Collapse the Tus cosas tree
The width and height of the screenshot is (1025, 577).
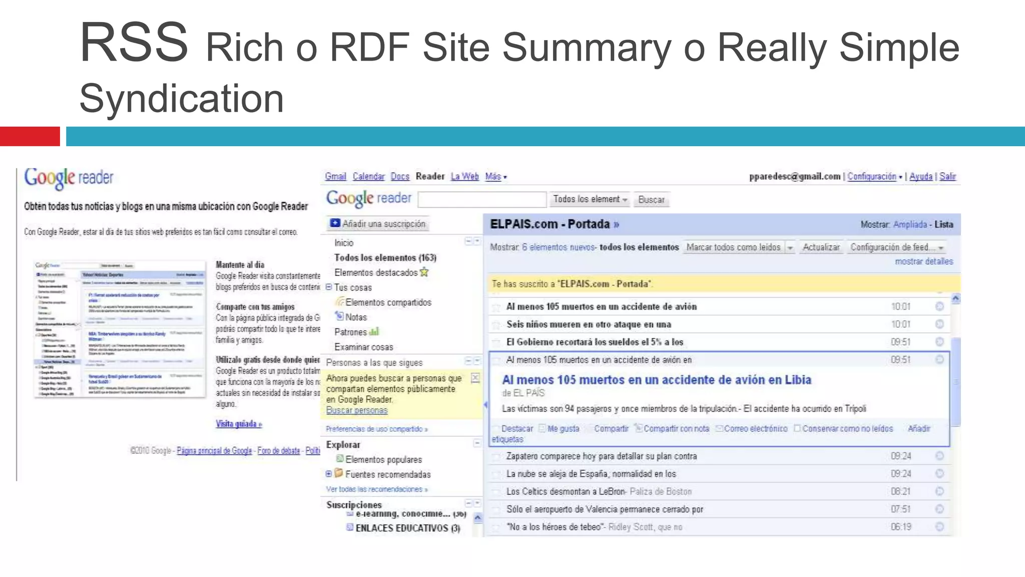[x=329, y=287]
